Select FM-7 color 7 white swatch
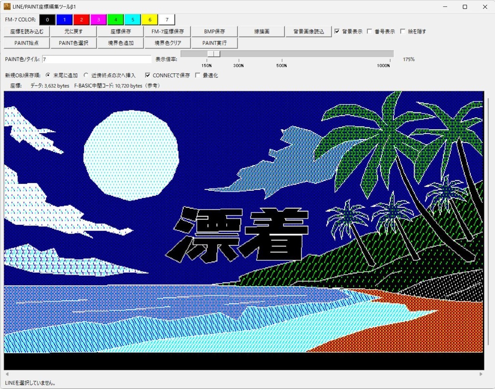This screenshot has width=495, height=389. [x=167, y=19]
